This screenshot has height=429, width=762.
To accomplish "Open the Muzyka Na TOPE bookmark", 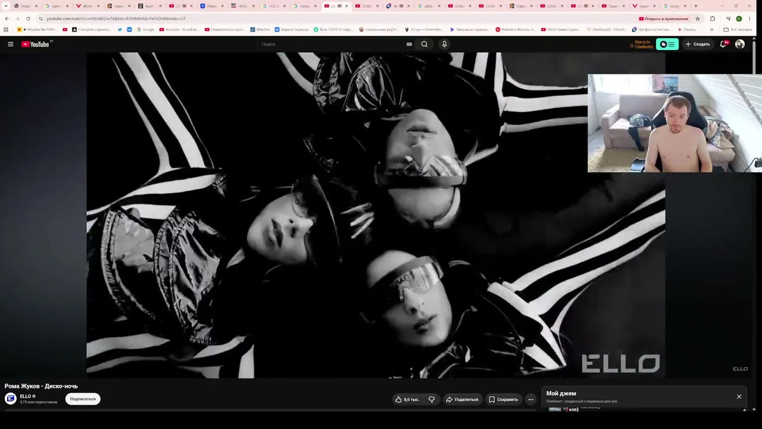I will pos(36,29).
